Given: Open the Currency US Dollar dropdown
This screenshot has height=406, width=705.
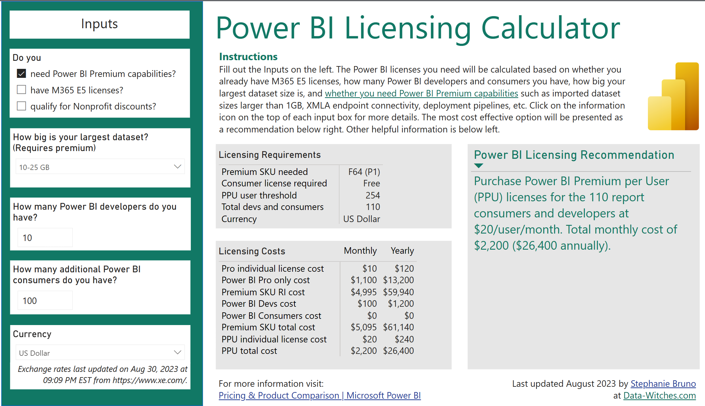Looking at the screenshot, I should pyautogui.click(x=100, y=353).
